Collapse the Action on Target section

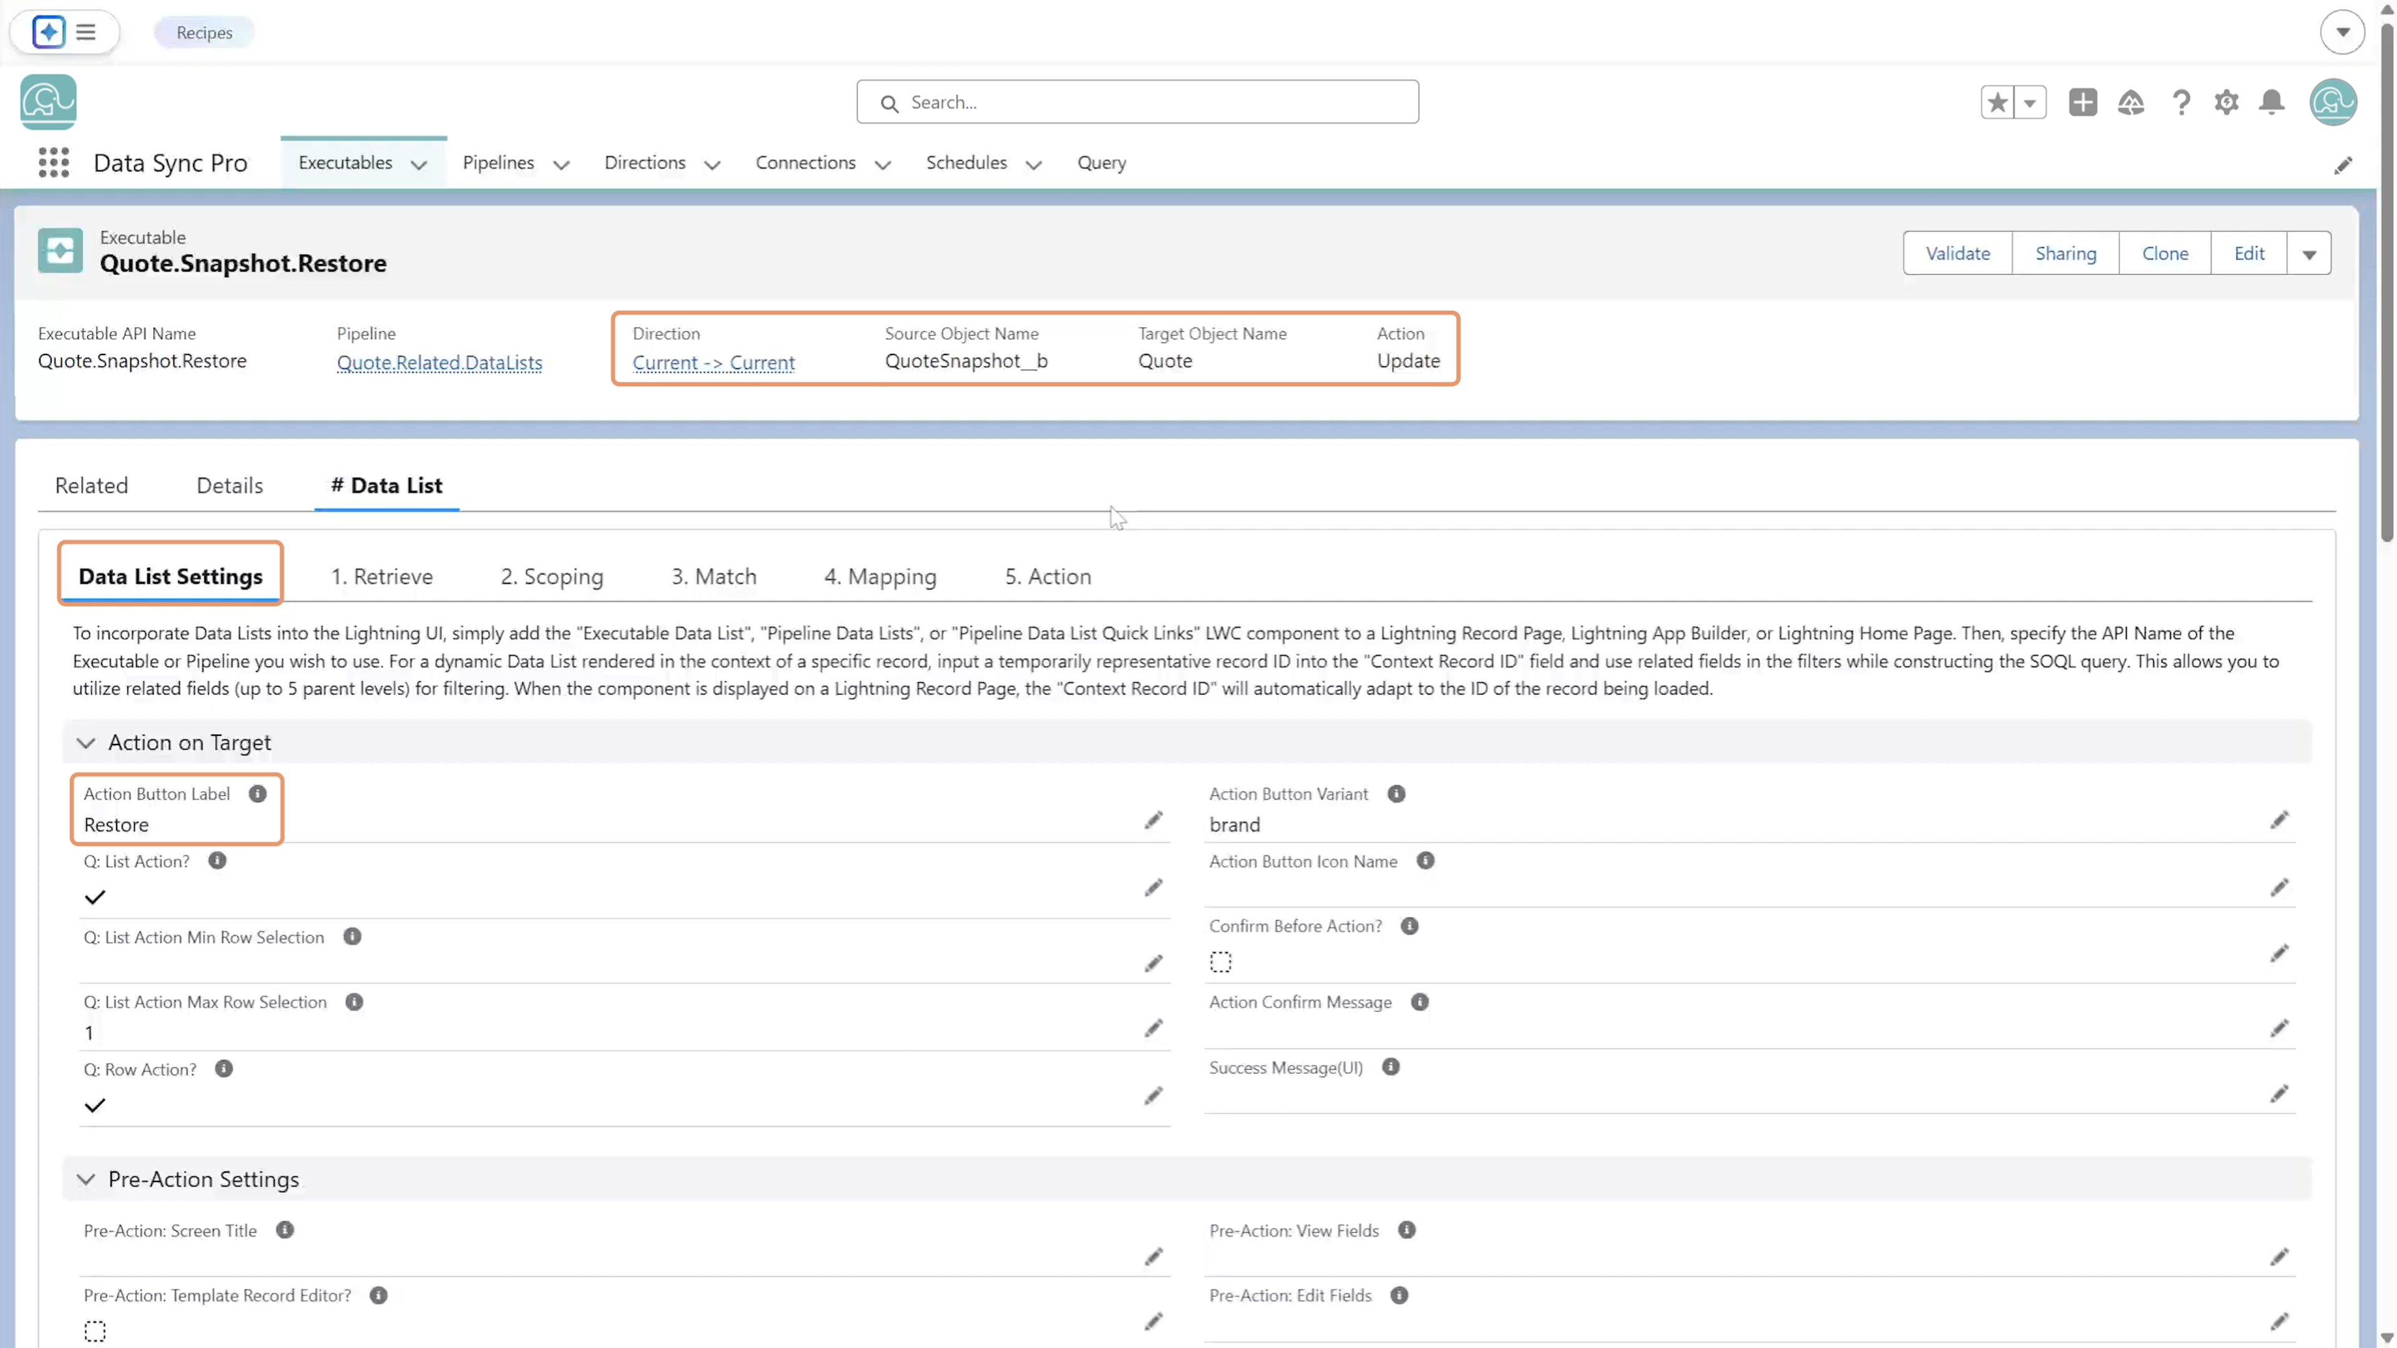click(x=86, y=743)
